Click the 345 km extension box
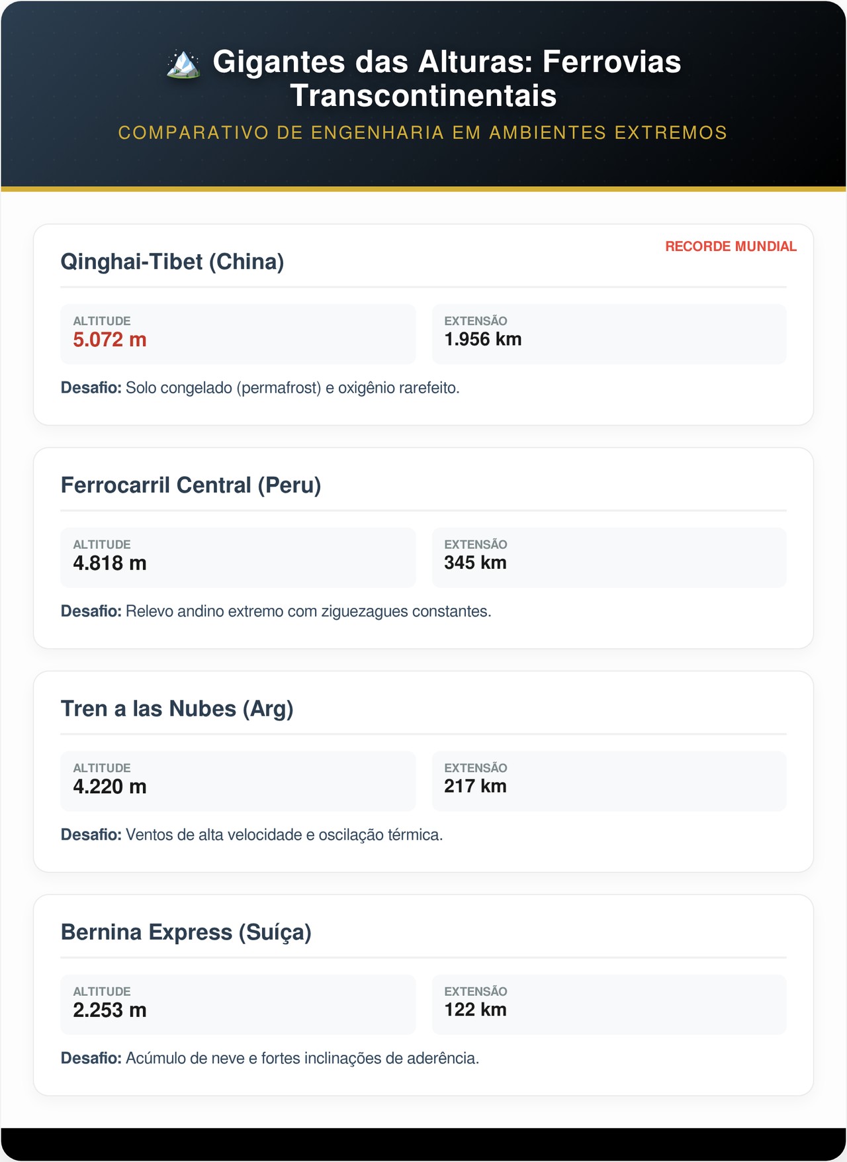 tap(609, 557)
